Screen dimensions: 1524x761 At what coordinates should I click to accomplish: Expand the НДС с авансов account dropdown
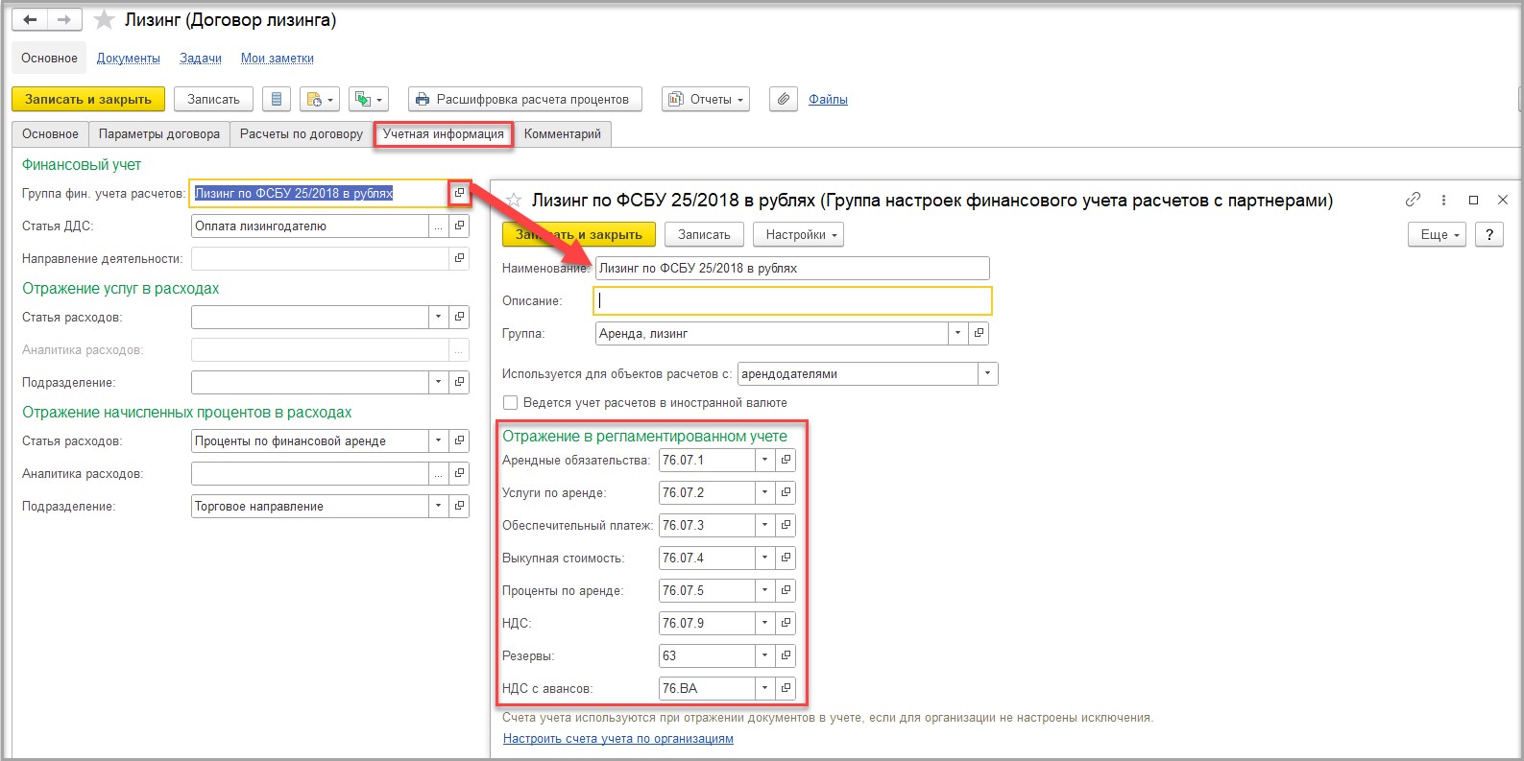(x=764, y=688)
